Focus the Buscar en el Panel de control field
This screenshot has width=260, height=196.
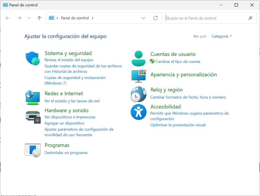pyautogui.click(x=210, y=18)
